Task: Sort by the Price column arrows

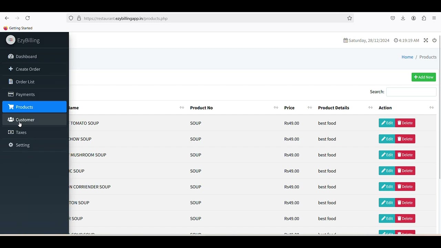Action: coord(310,108)
